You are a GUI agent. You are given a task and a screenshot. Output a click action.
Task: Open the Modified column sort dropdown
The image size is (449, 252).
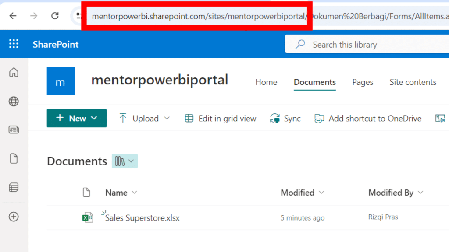[x=322, y=192]
